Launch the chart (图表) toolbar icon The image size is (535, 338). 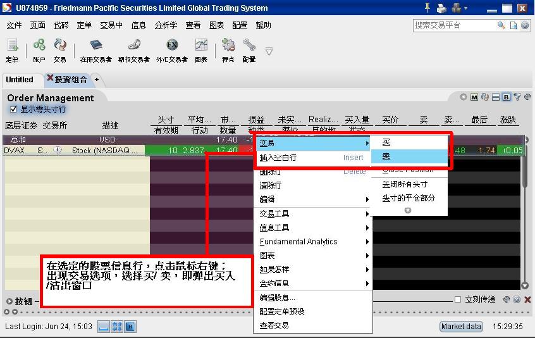pos(201,46)
